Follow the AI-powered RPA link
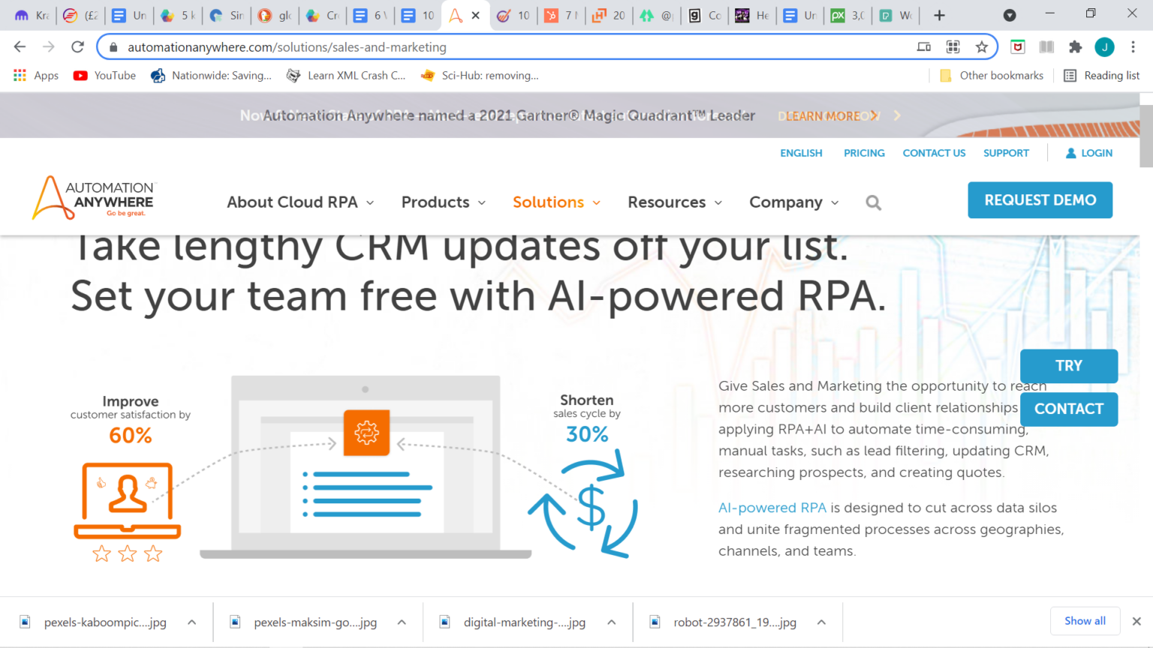The width and height of the screenshot is (1153, 648). click(x=772, y=507)
